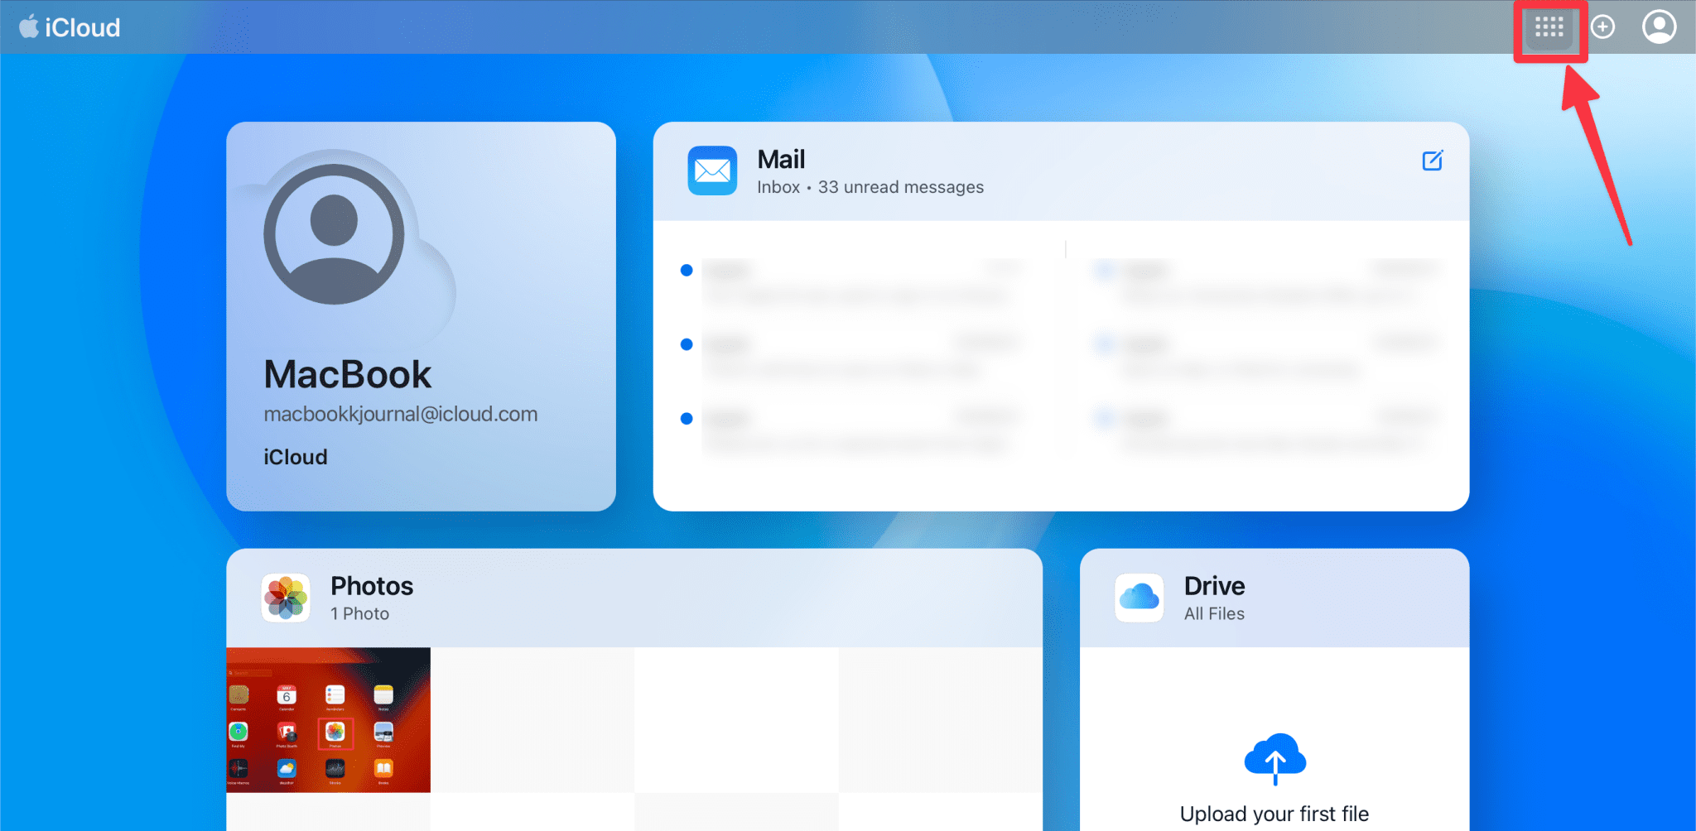Open the Mail app icon

pos(711,170)
